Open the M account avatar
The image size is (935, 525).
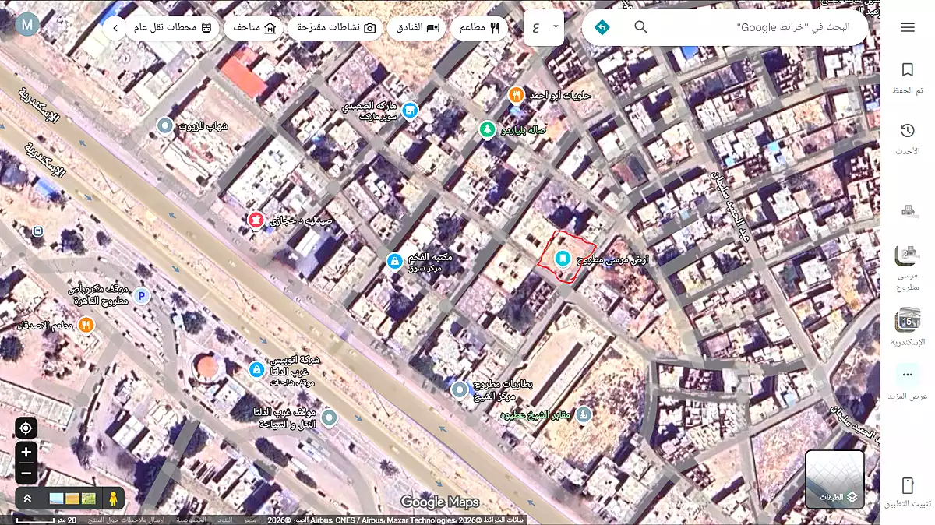click(27, 25)
